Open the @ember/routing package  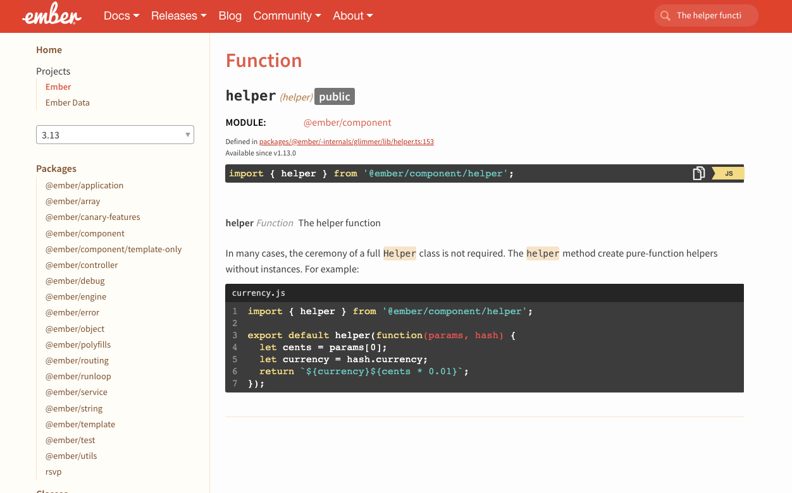coord(77,360)
